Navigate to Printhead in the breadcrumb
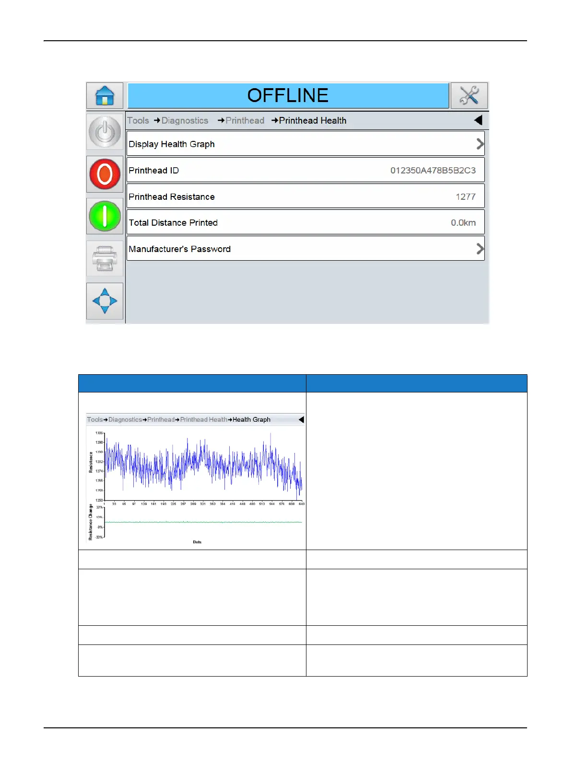The height and width of the screenshot is (759, 587). pyautogui.click(x=245, y=121)
